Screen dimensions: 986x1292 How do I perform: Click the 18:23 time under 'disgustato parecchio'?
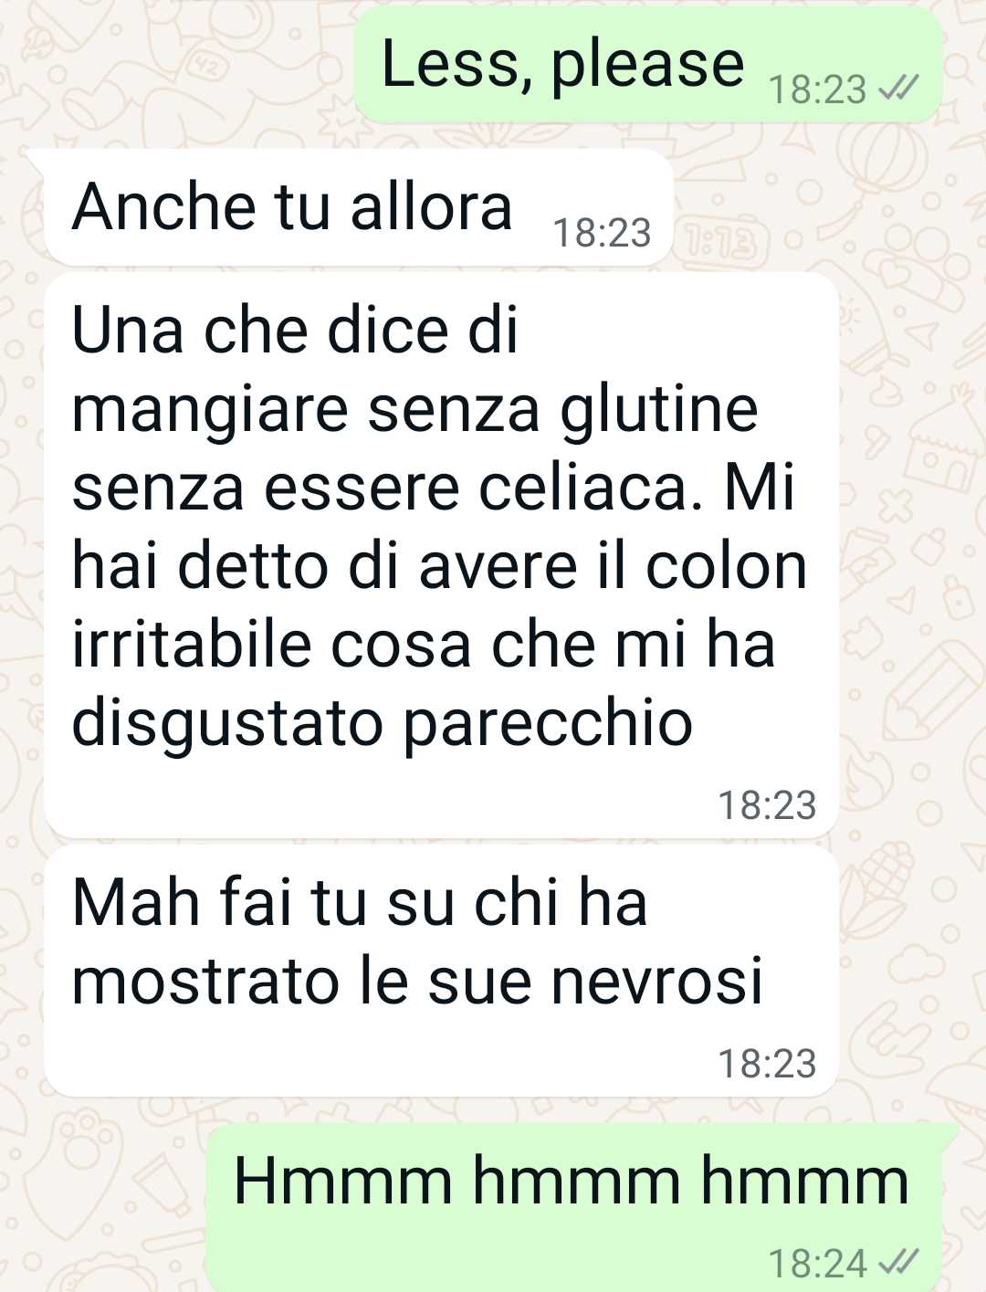767,804
